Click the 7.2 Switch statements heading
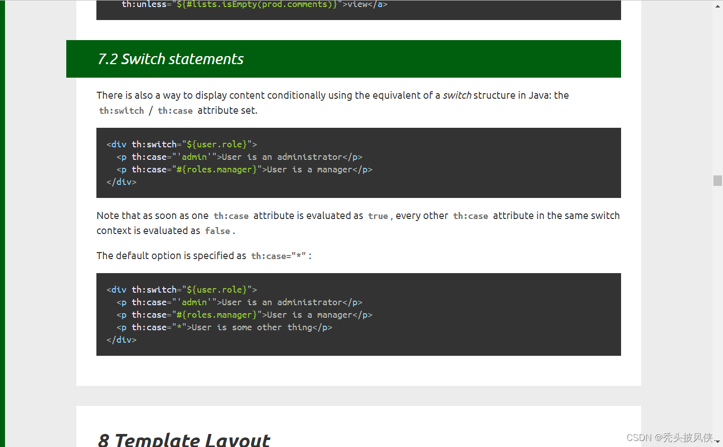Image resolution: width=723 pixels, height=447 pixels. (x=171, y=59)
